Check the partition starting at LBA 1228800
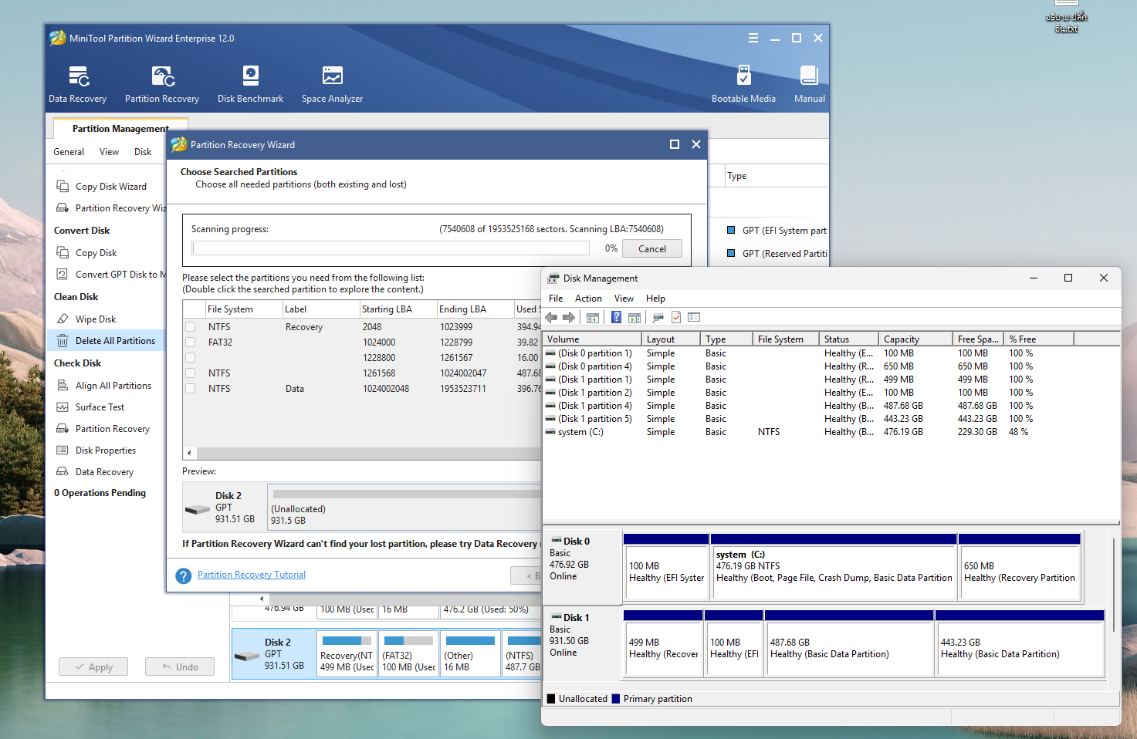This screenshot has height=739, width=1137. pyautogui.click(x=190, y=358)
